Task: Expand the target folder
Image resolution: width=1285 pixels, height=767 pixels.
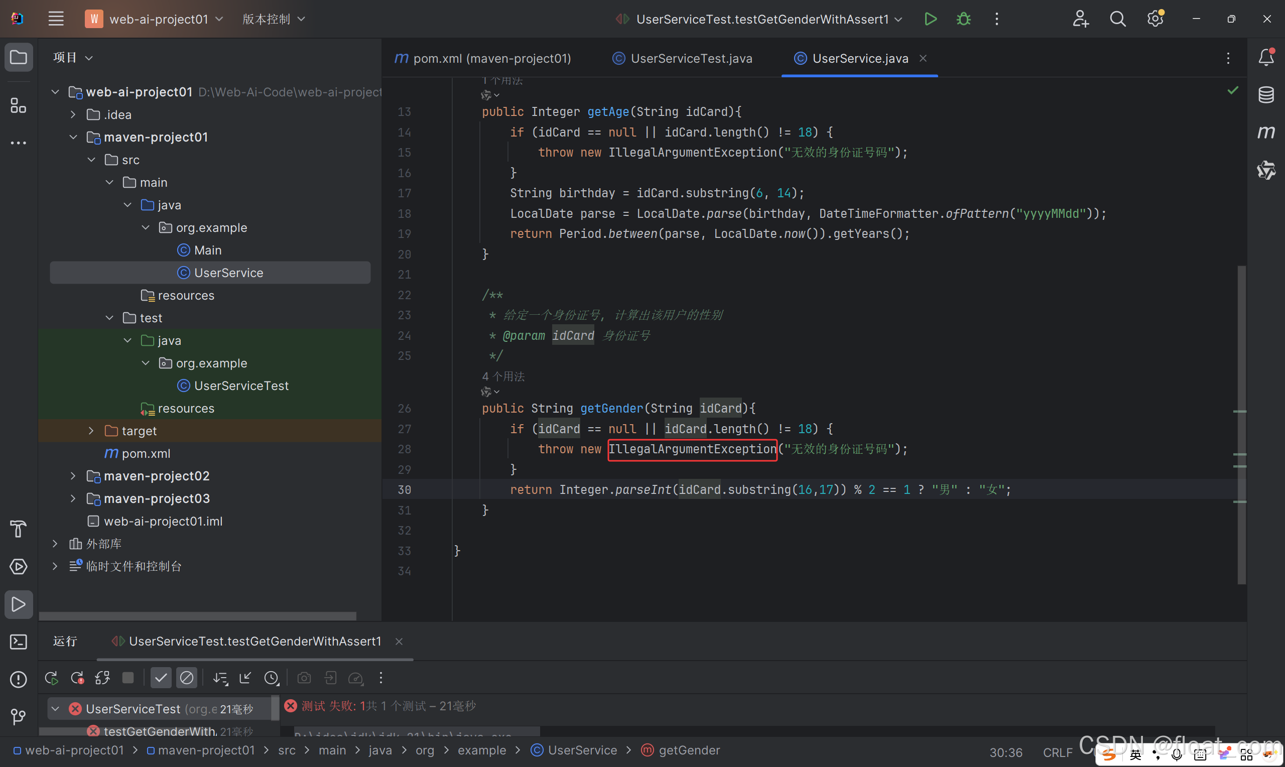Action: [x=91, y=431]
